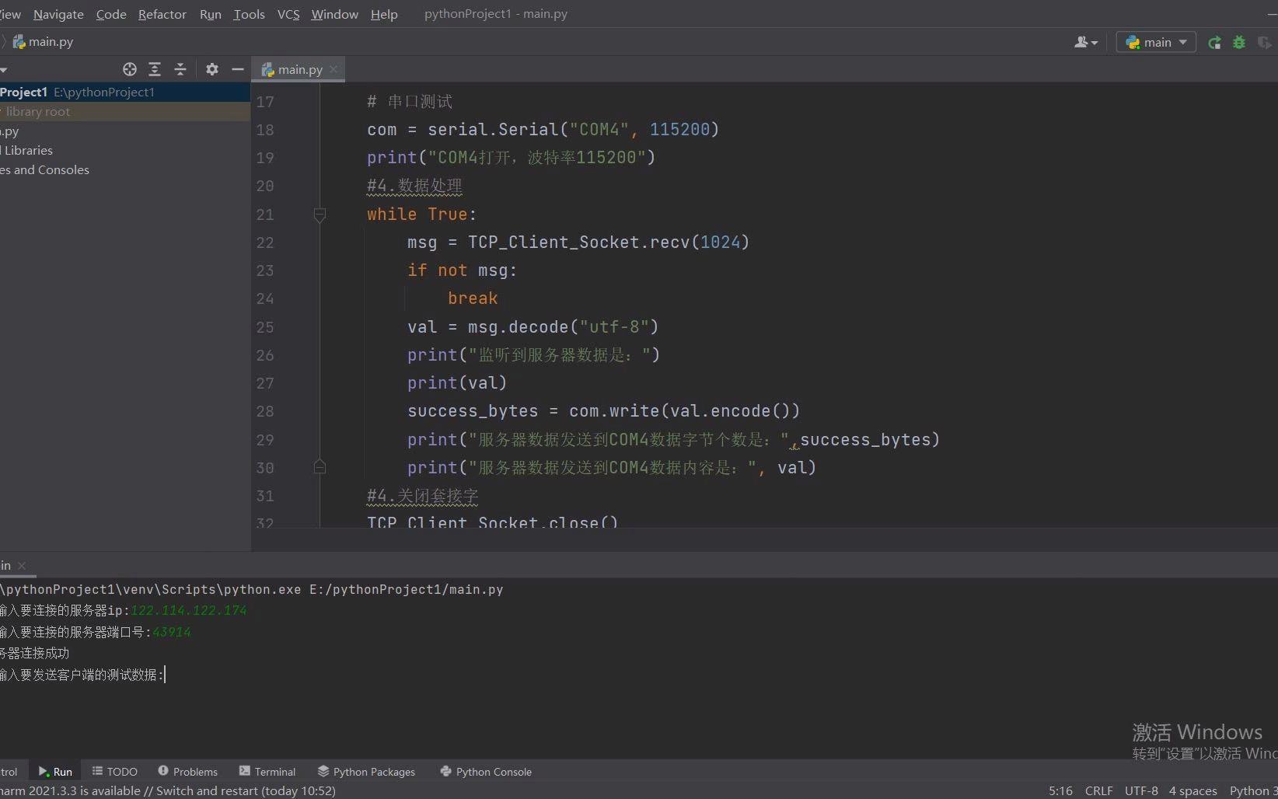Click the Python interpreter status widget
1278x799 pixels.
click(x=1253, y=790)
